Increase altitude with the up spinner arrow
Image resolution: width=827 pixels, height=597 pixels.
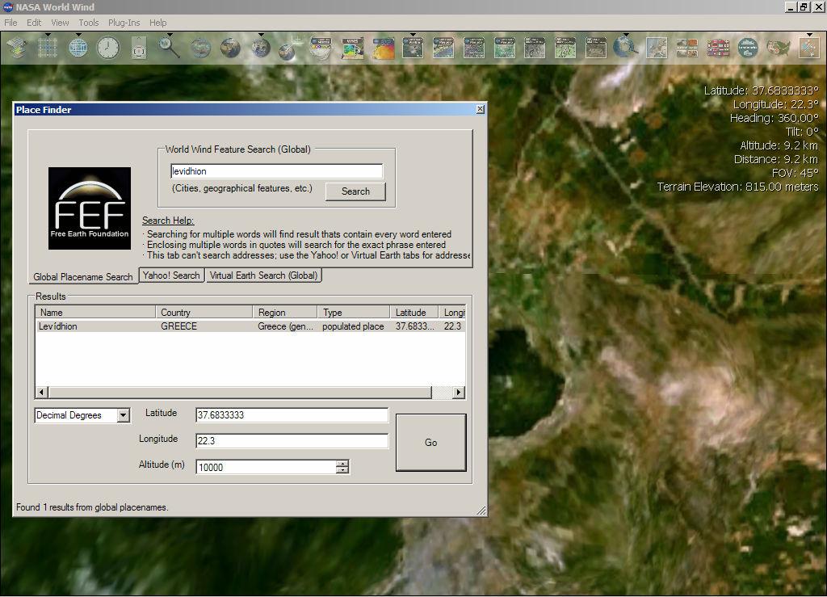point(342,464)
